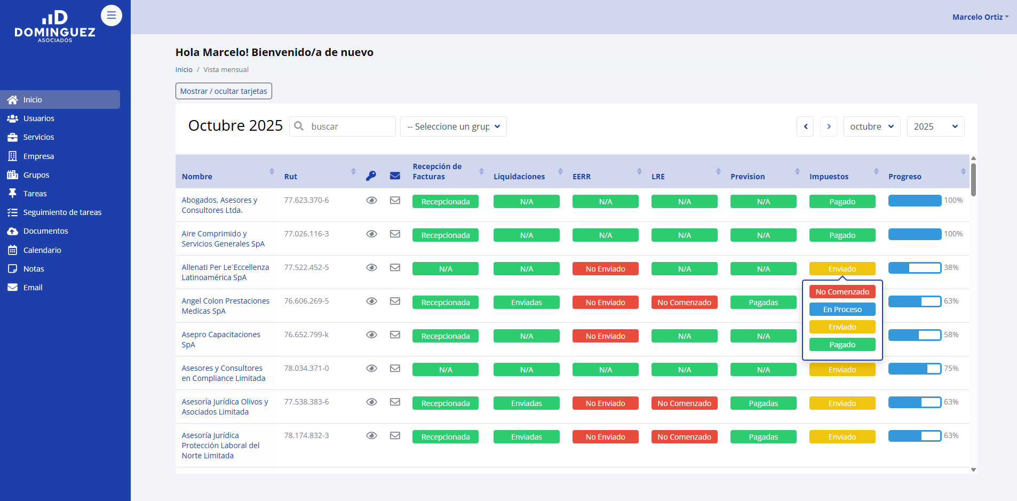Toggle eye icon for Angel Colon Prestaciones
1017x501 pixels.
(x=371, y=301)
